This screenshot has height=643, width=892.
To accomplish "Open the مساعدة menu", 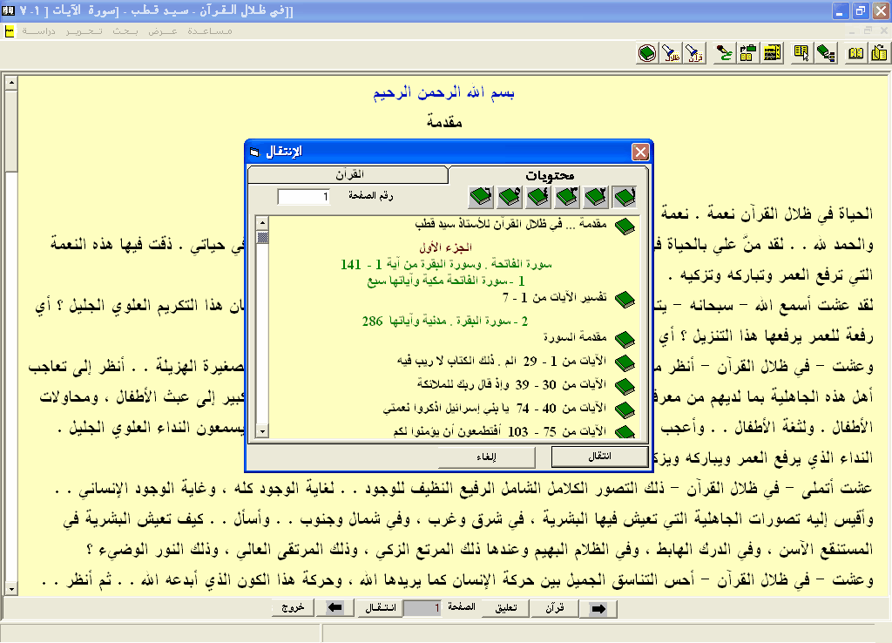I will (210, 31).
